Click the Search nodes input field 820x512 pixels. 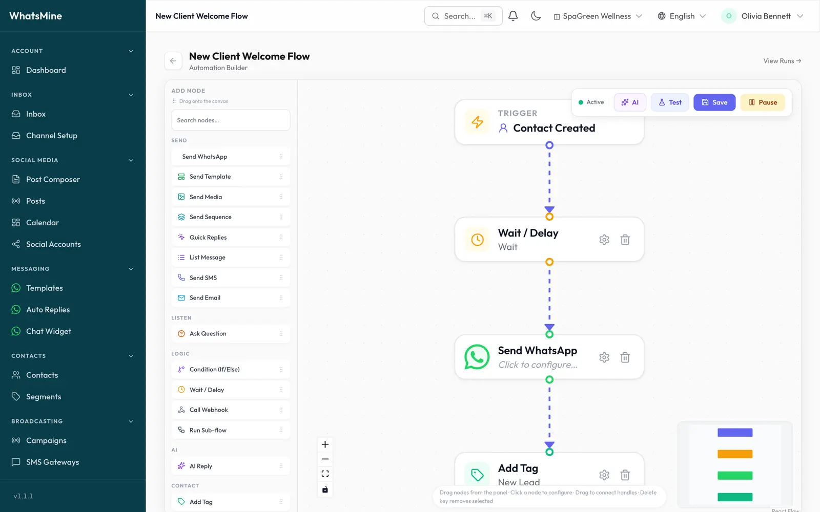coord(231,120)
